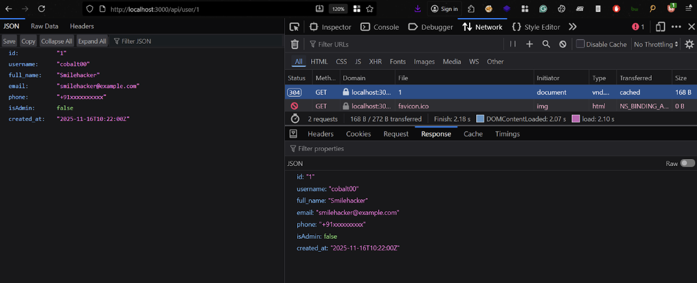Switch to the Debugger panel
The height and width of the screenshot is (283, 697).
[x=430, y=27]
